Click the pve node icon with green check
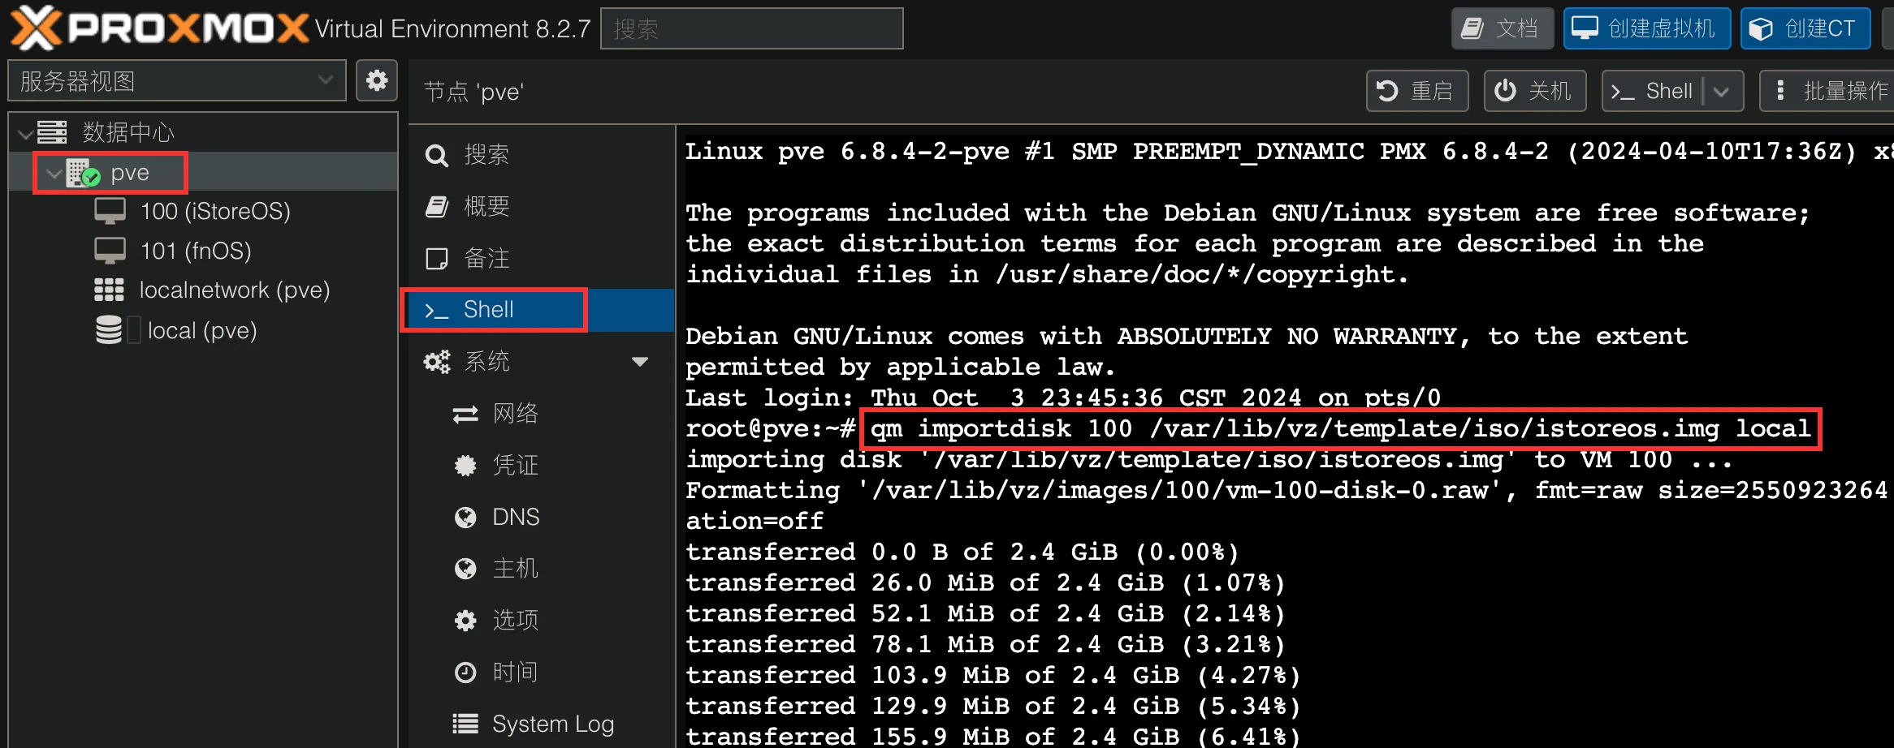The image size is (1894, 748). point(83,173)
